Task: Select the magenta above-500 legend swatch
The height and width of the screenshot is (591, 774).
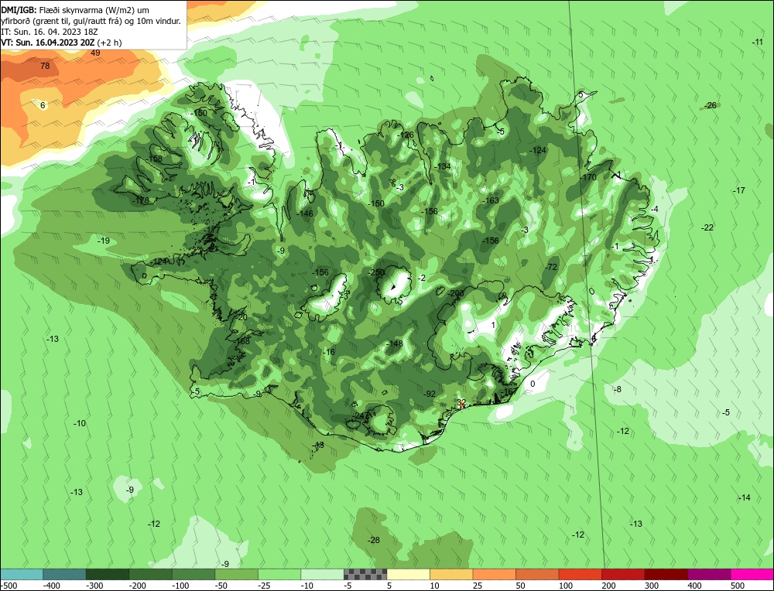Action: coord(752,574)
